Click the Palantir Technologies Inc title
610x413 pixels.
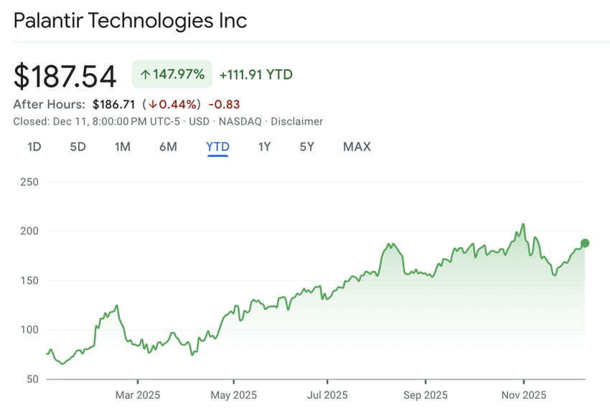click(x=130, y=21)
